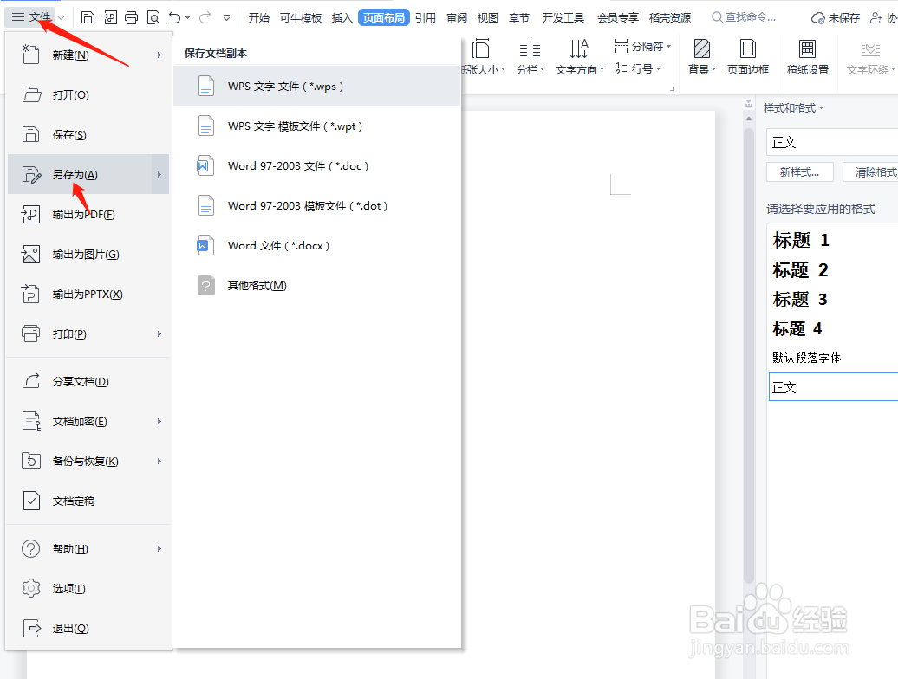Viewport: 898px width, 679px height.
Task: Switch to the 视图 ribbon tab
Action: (487, 17)
